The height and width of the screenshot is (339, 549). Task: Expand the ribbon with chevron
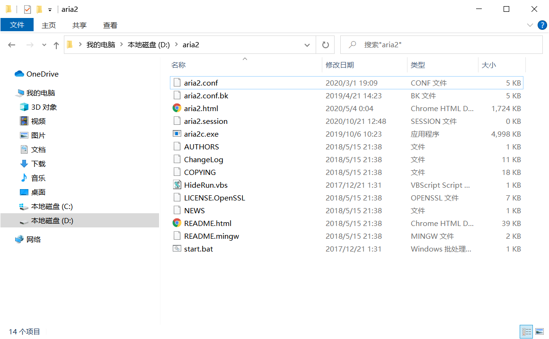[x=530, y=25]
